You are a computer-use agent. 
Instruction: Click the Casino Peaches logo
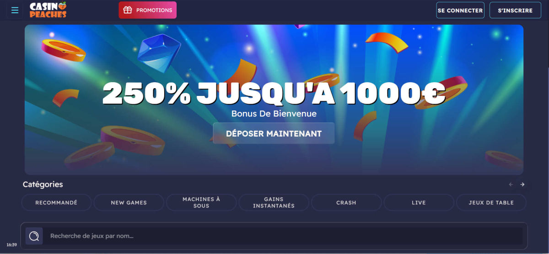coord(48,10)
